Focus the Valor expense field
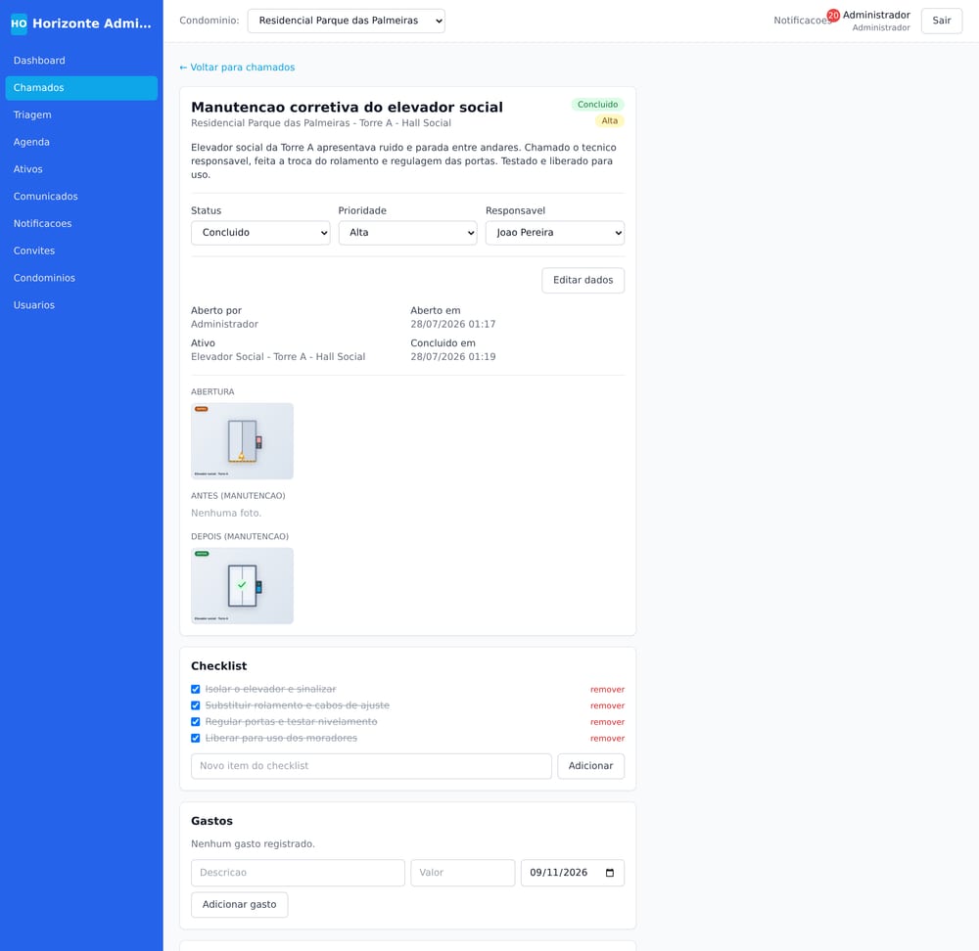The image size is (979, 951). click(x=463, y=873)
